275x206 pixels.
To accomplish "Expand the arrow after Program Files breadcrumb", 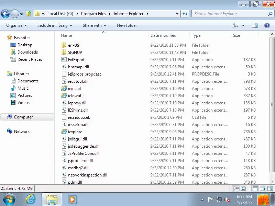I will [x=110, y=14].
